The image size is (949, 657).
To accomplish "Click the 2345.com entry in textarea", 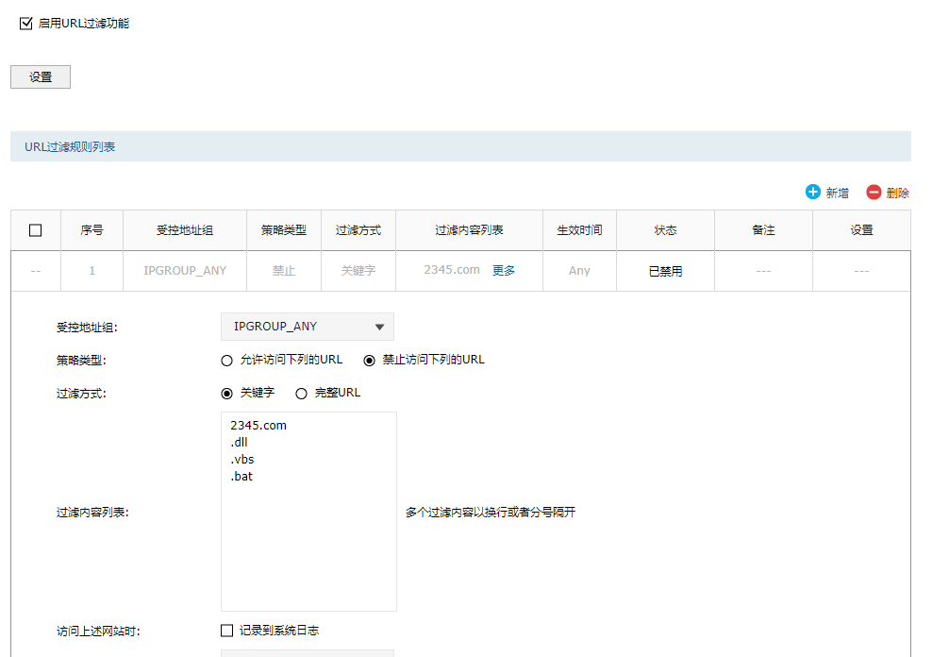I will (x=258, y=425).
